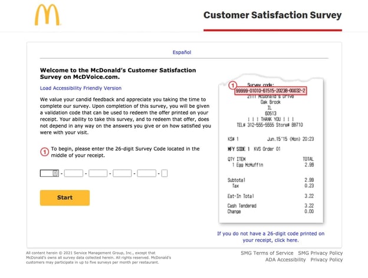Click the Customer Satisfaction Survey heading
This screenshot has width=368, height=278.
click(x=272, y=15)
